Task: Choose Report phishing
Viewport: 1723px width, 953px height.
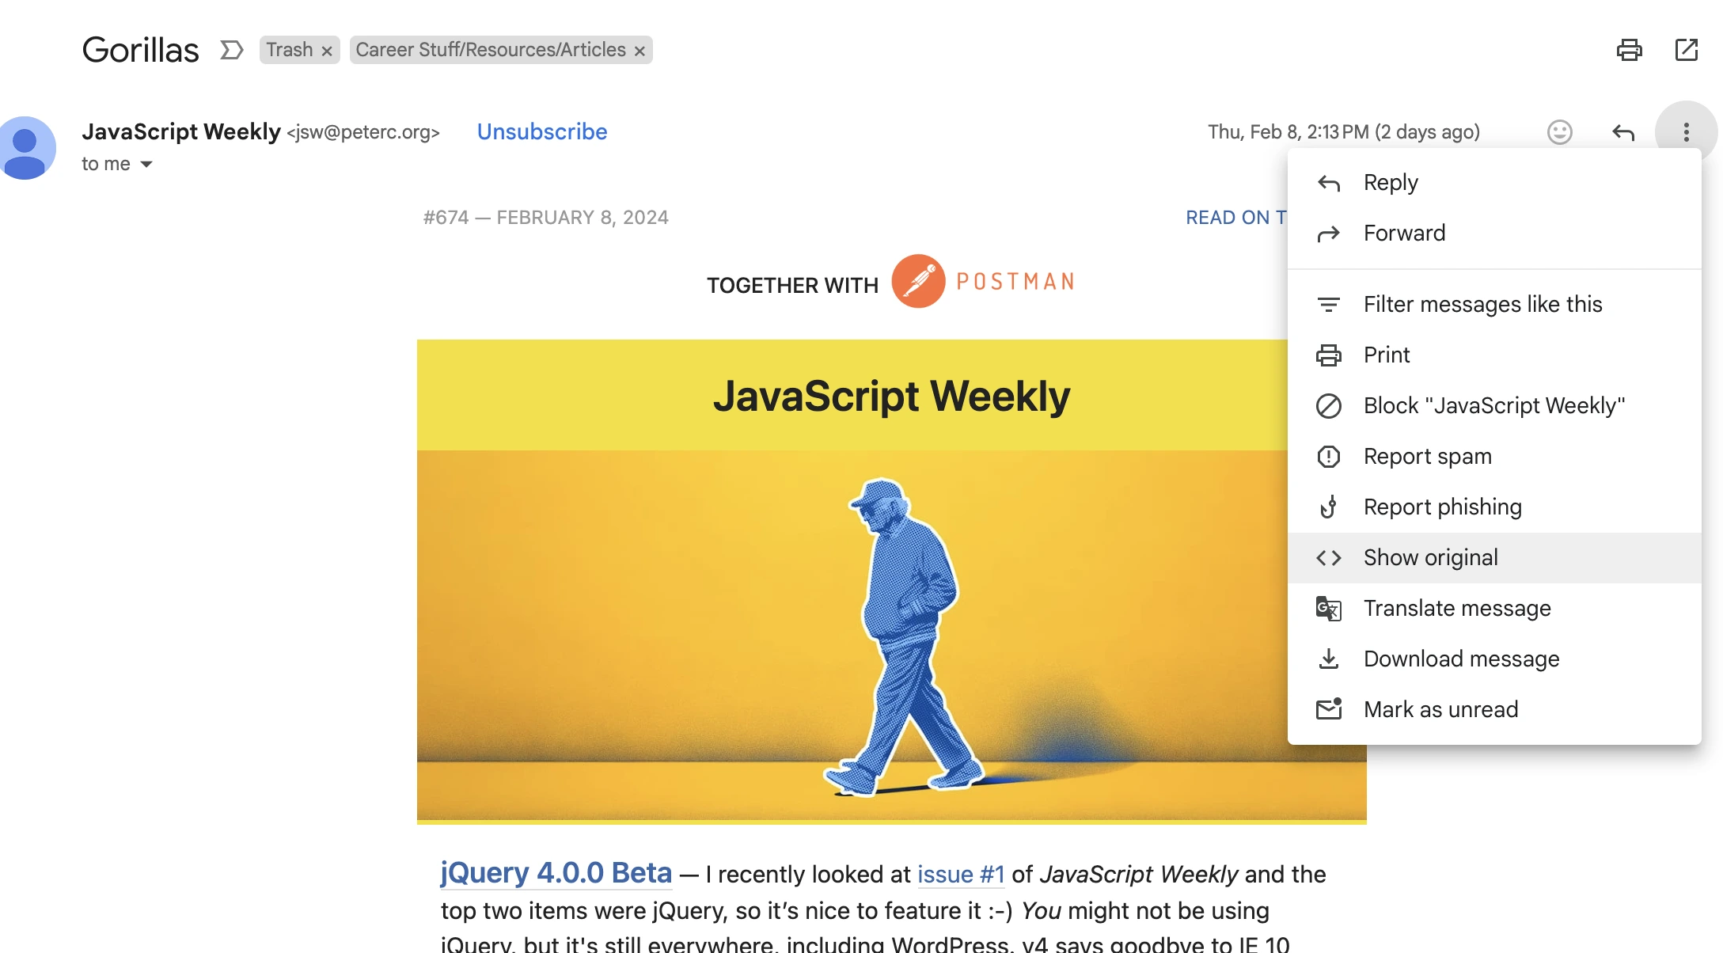Action: (x=1494, y=507)
